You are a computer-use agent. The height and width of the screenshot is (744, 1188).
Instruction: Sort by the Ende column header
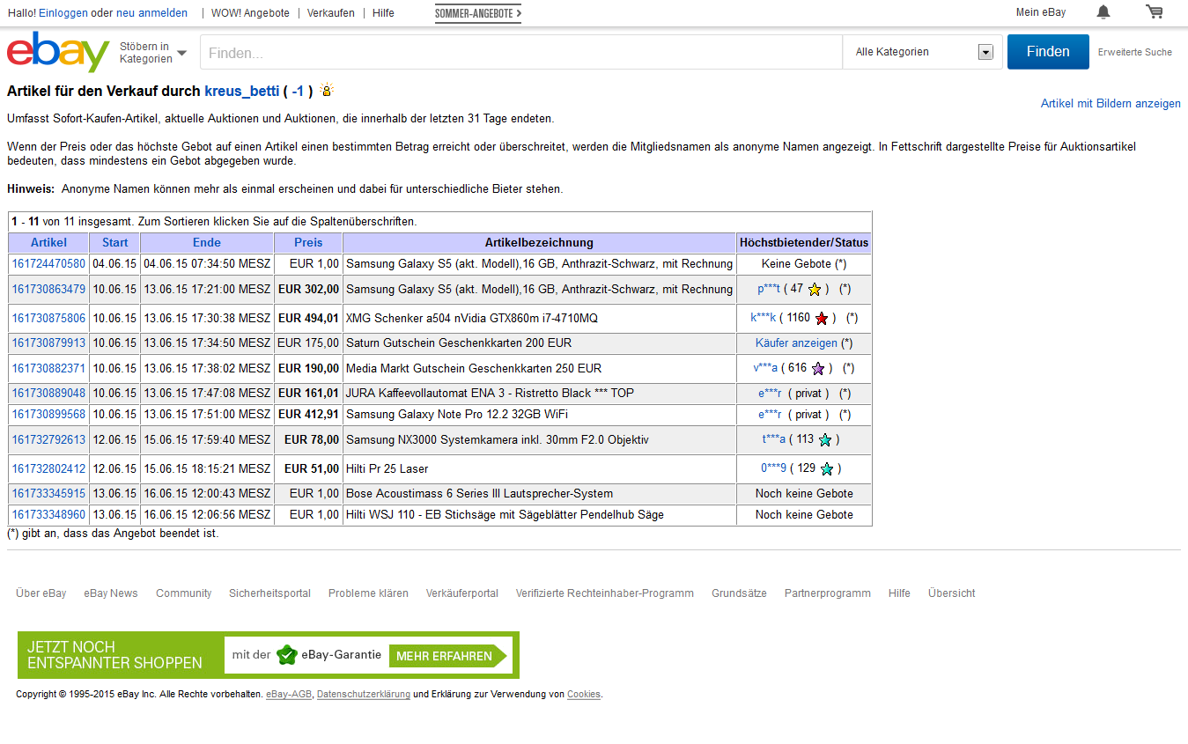click(207, 242)
